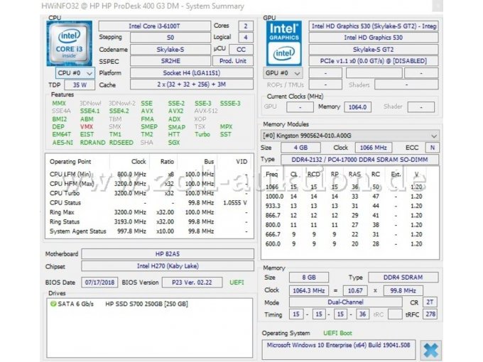Close the summary with the blue X button
This screenshot has height=362, width=483.
tap(430, 350)
